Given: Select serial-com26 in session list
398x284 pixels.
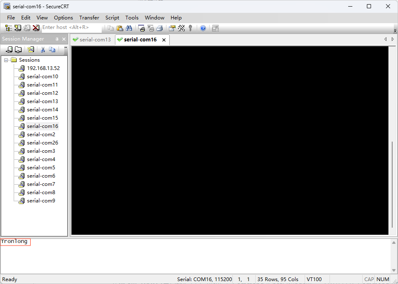Looking at the screenshot, I should coord(42,143).
